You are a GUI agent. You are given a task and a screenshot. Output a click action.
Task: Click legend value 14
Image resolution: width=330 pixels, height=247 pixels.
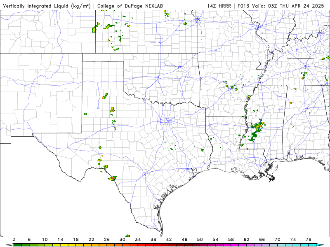click(x=60, y=240)
